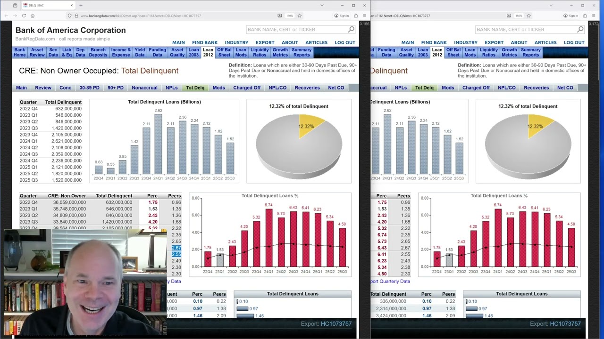Image resolution: width=604 pixels, height=339 pixels.
Task: Open MAIN nav link in left window
Action: pos(178,42)
